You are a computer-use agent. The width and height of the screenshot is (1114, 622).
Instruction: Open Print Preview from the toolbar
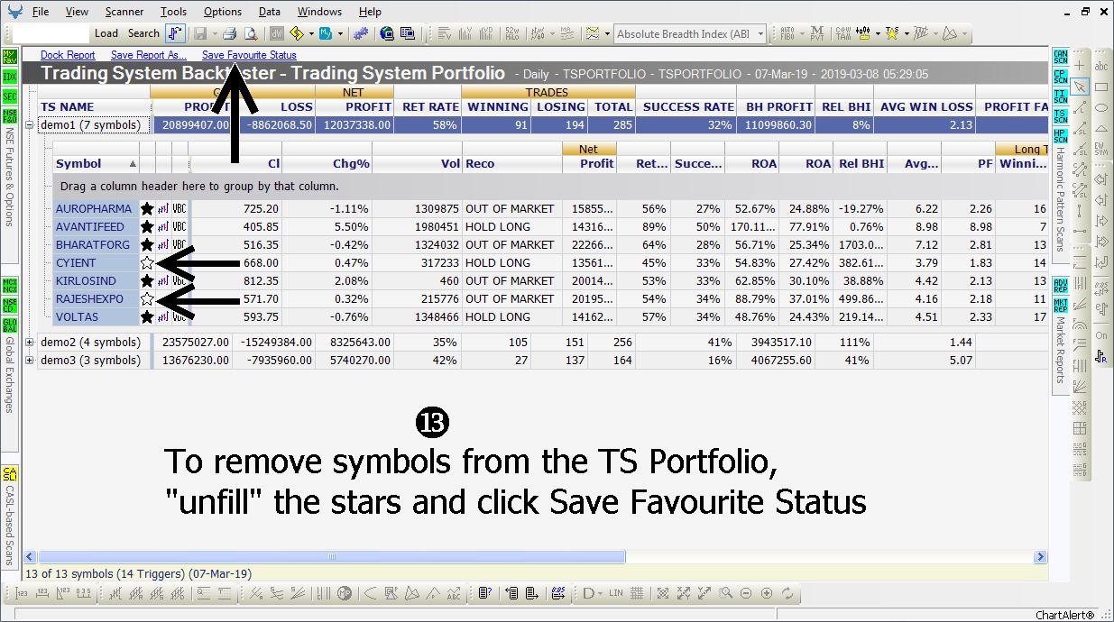250,33
